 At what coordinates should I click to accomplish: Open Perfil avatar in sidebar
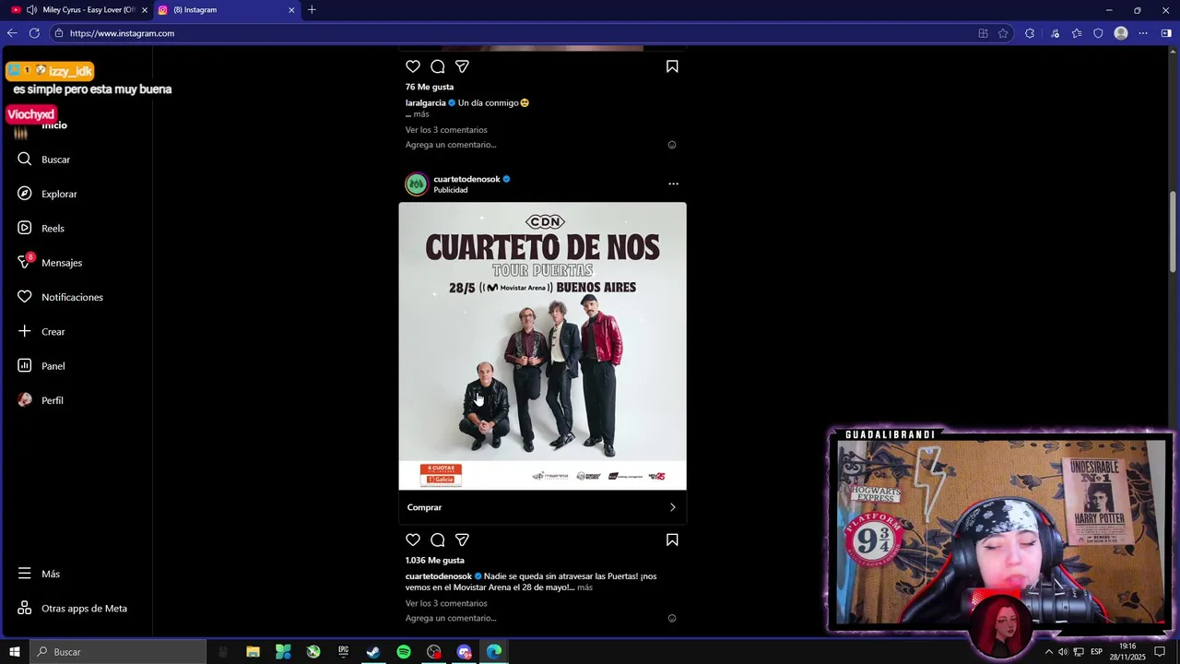pyautogui.click(x=40, y=400)
